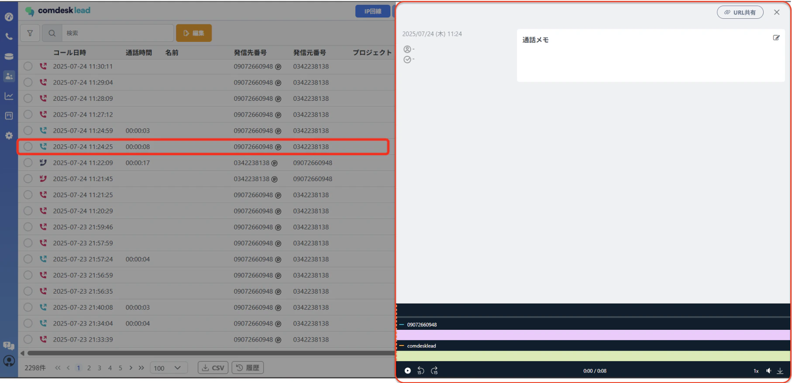Viewport: 792px width, 383px height.
Task: Play the call recording
Action: pyautogui.click(x=407, y=371)
